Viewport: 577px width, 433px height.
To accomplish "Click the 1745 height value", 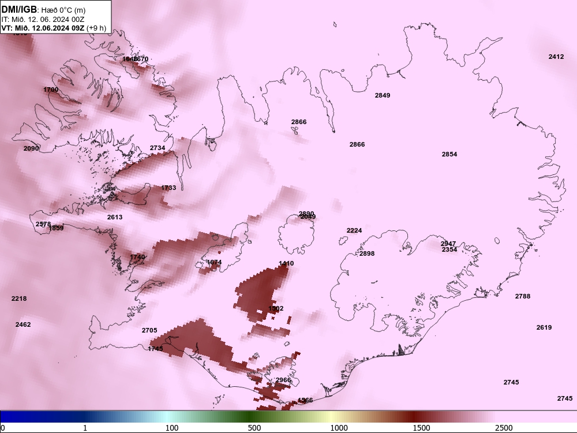I will [x=155, y=349].
